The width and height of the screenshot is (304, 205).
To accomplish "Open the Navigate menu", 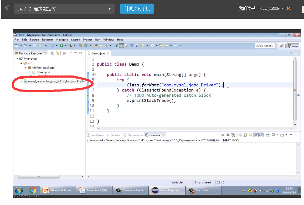I will [x=62, y=40].
